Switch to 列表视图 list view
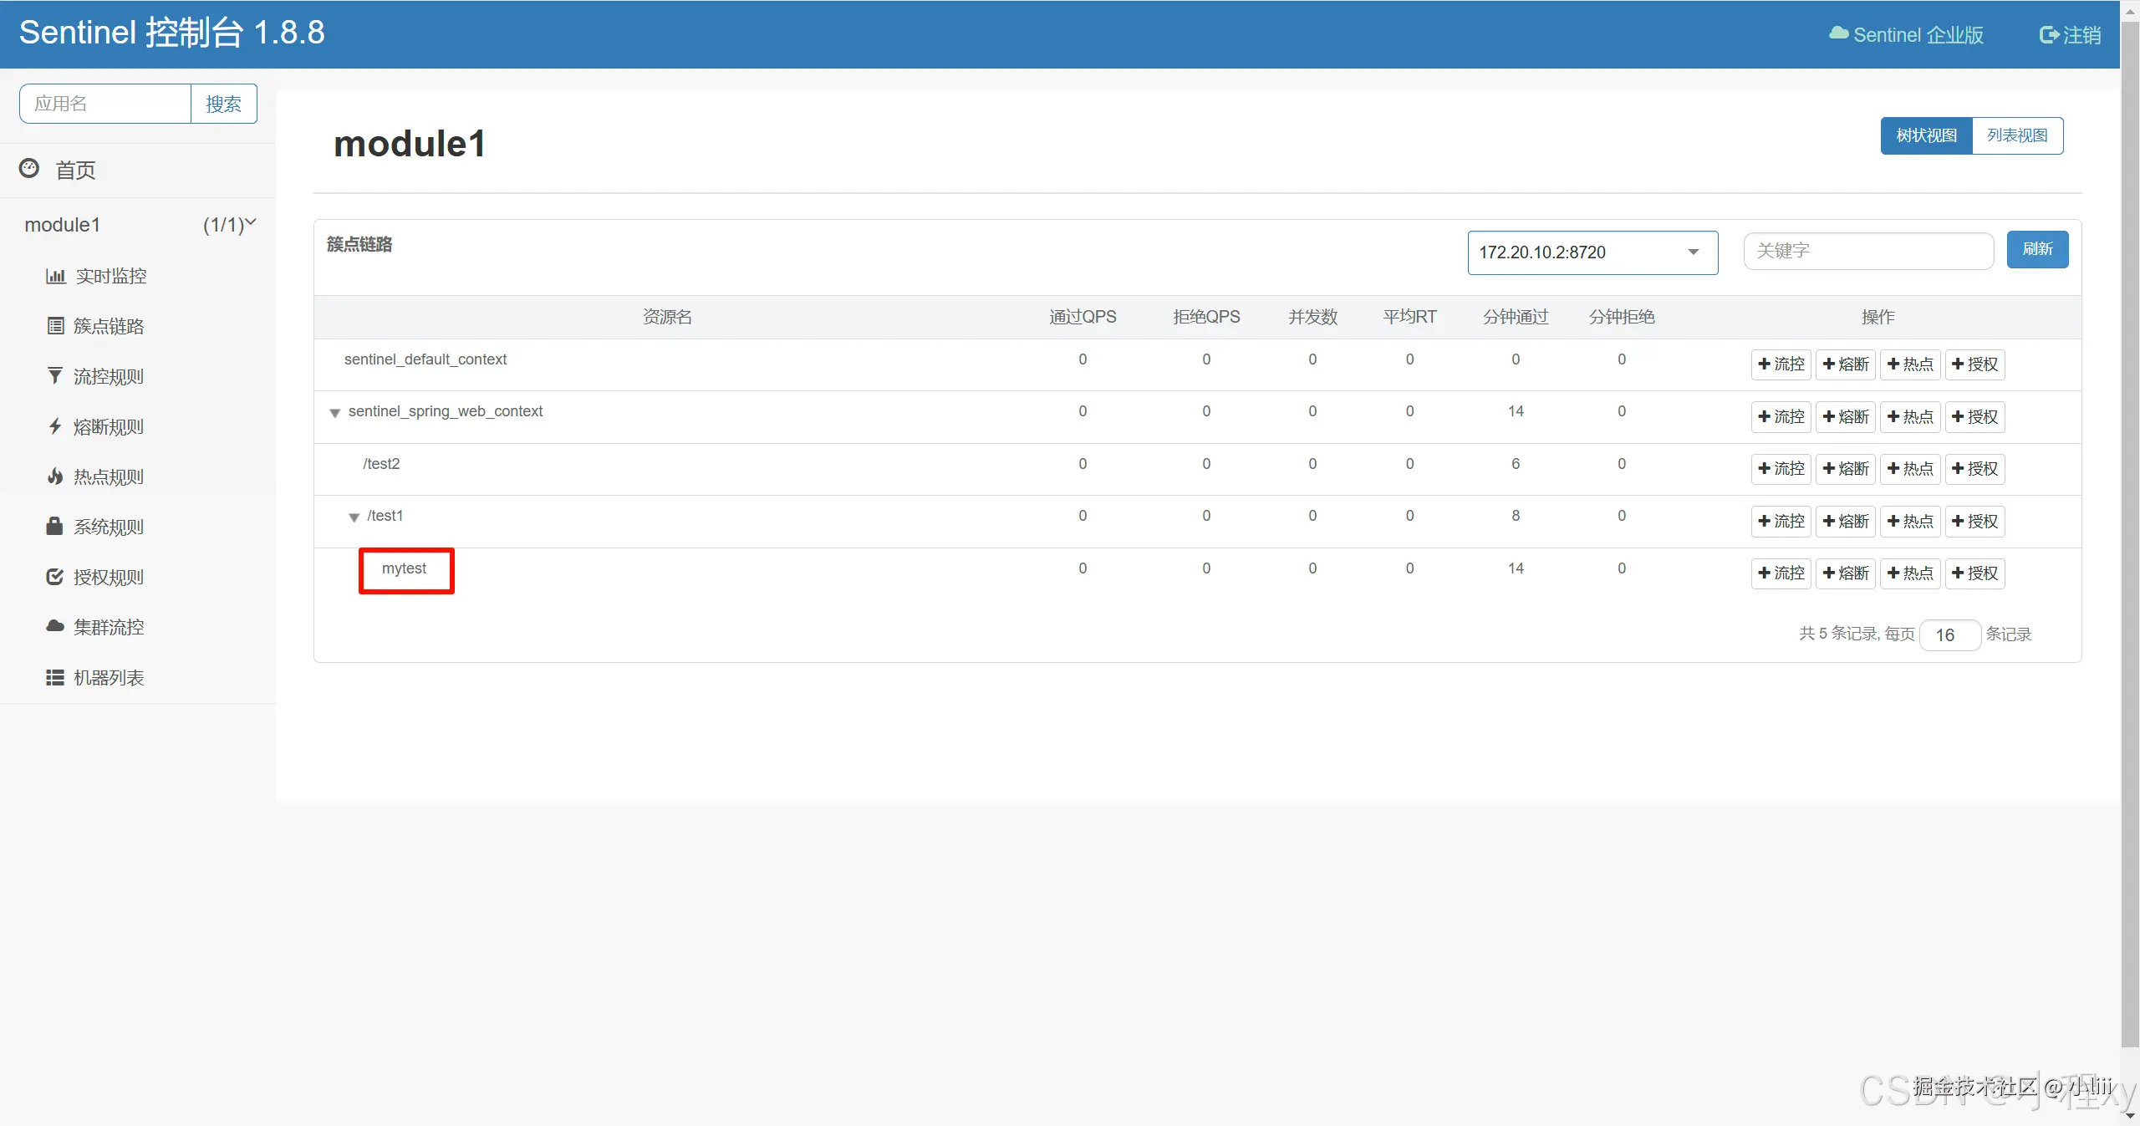Image resolution: width=2140 pixels, height=1126 pixels. [2016, 135]
